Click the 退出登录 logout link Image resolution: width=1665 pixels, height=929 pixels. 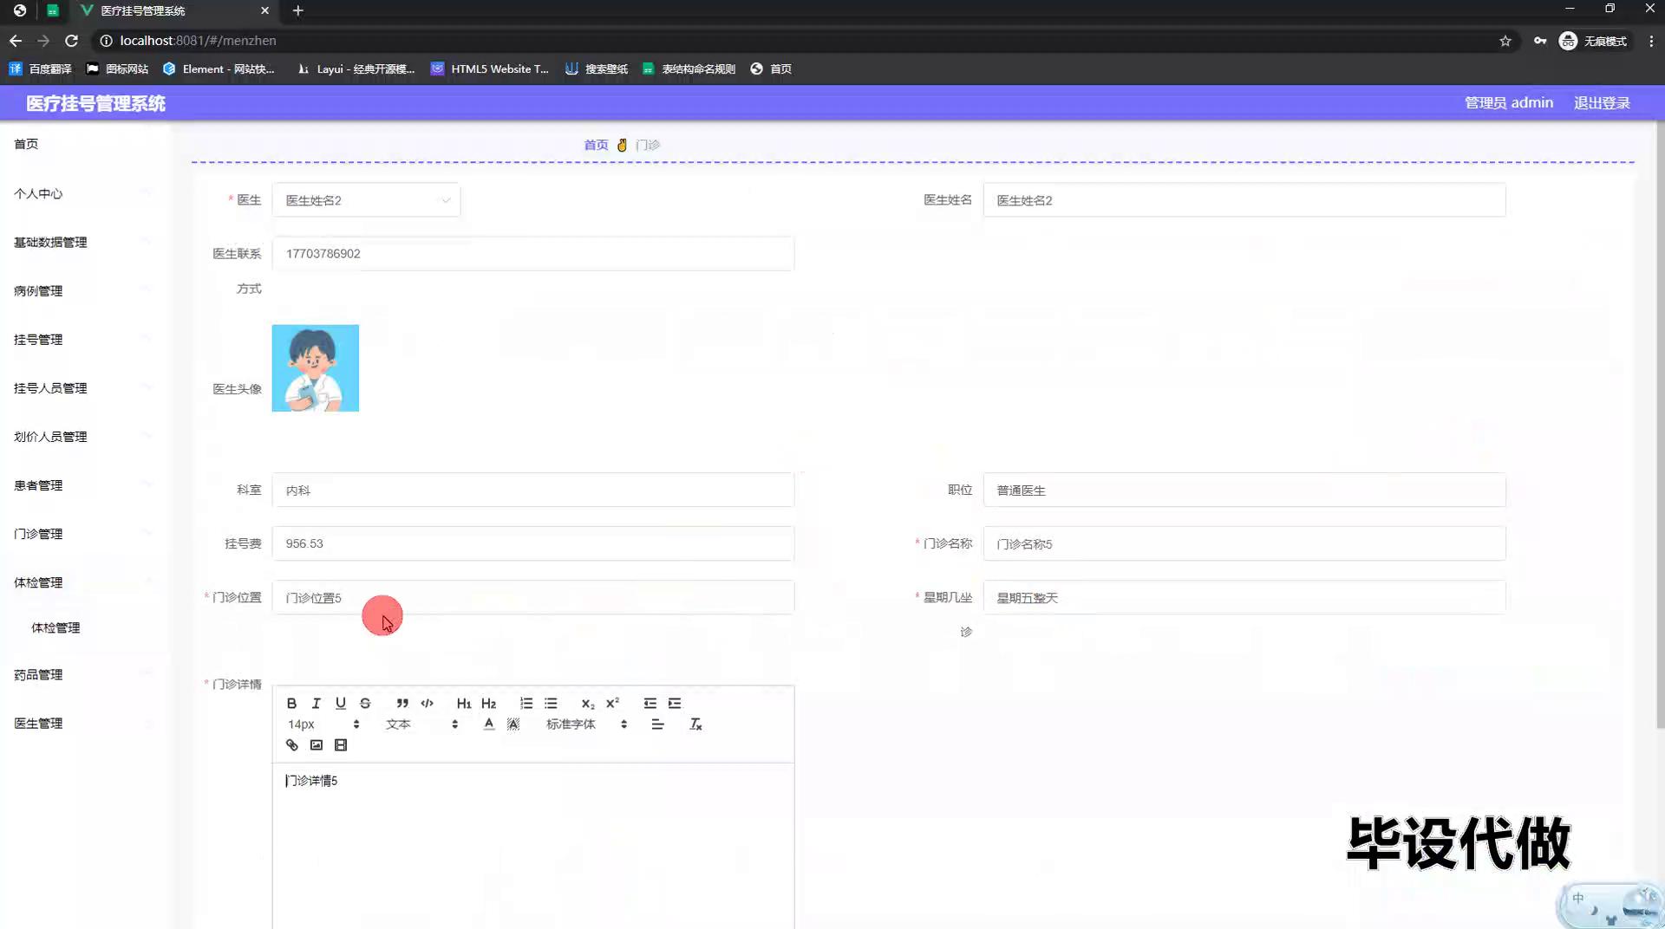click(x=1602, y=103)
